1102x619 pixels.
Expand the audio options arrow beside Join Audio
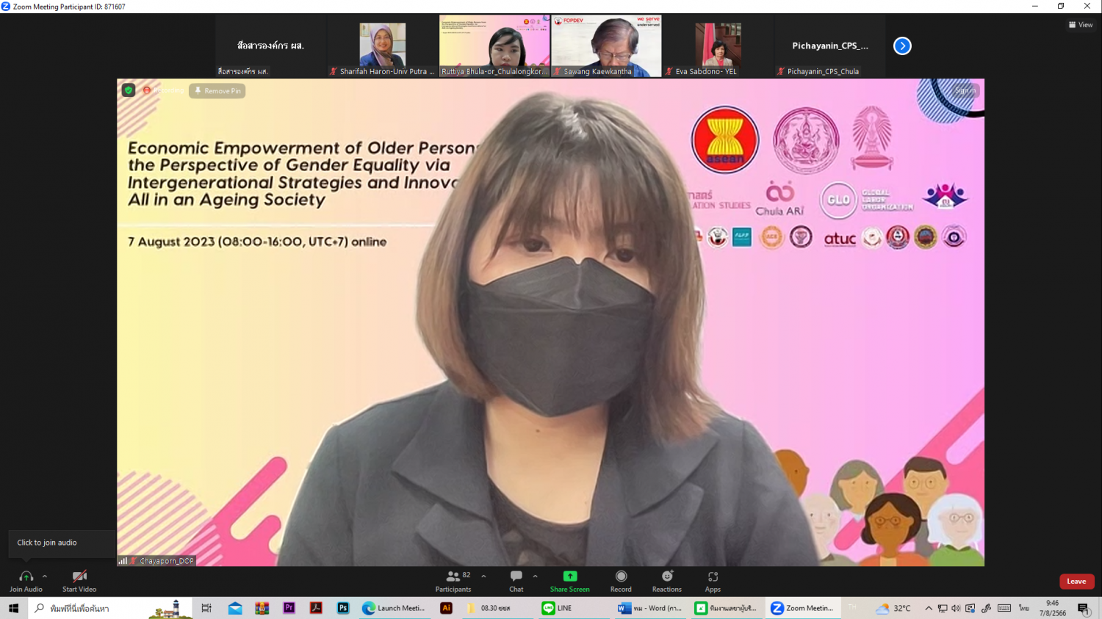pos(45,576)
